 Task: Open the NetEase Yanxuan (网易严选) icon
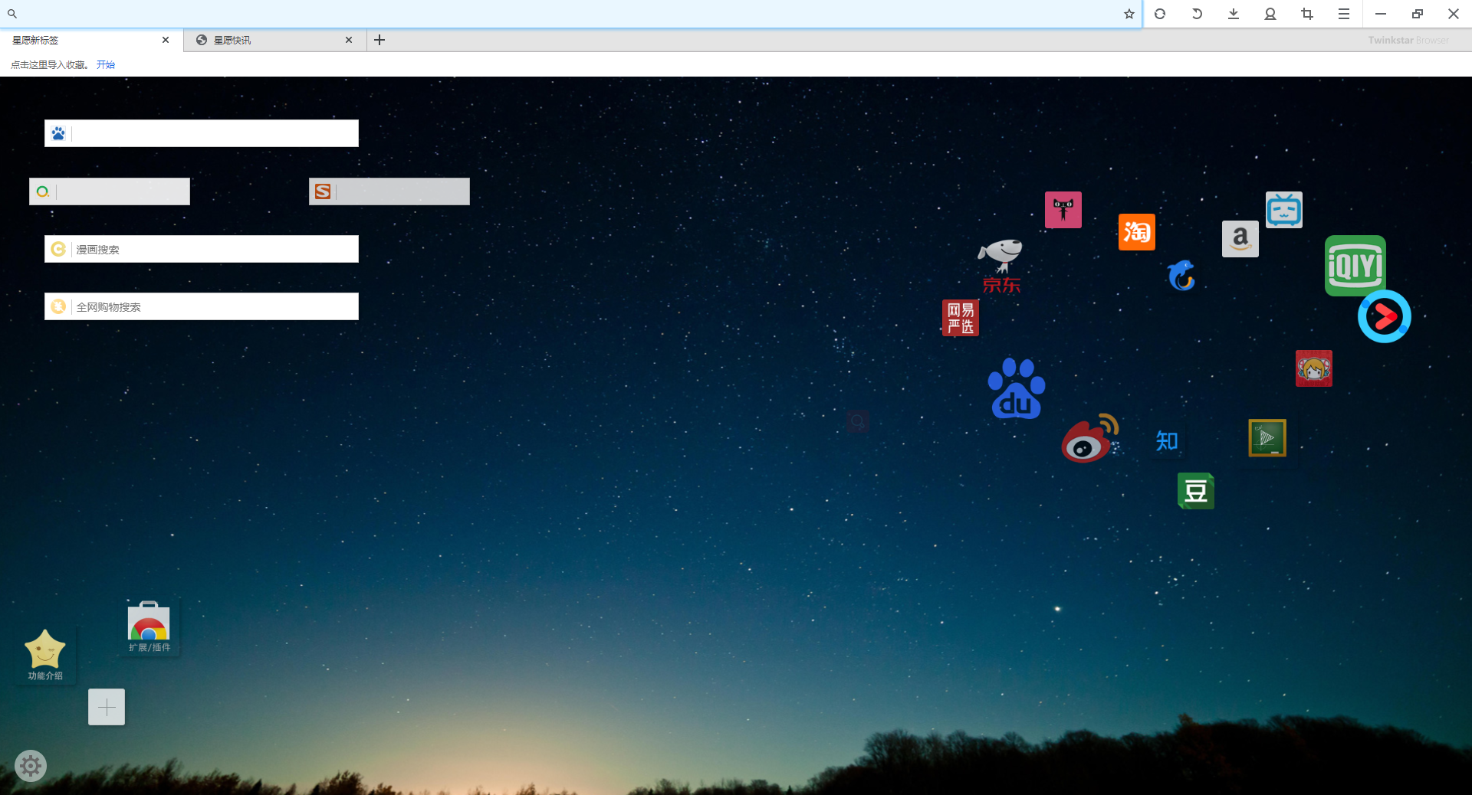point(961,318)
